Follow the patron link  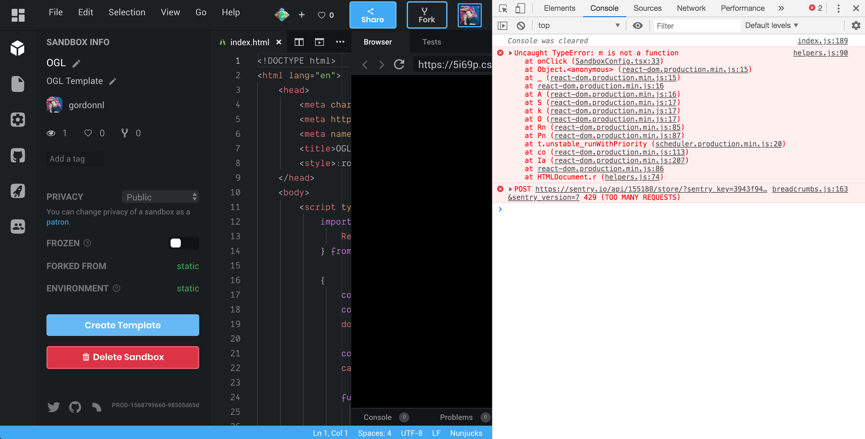click(57, 222)
